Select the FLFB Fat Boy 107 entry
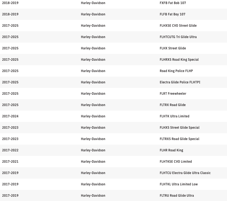 [x=172, y=14]
